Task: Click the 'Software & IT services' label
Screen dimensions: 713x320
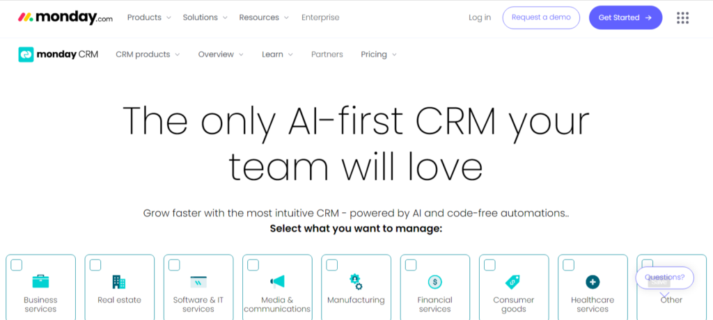Action: point(198,305)
